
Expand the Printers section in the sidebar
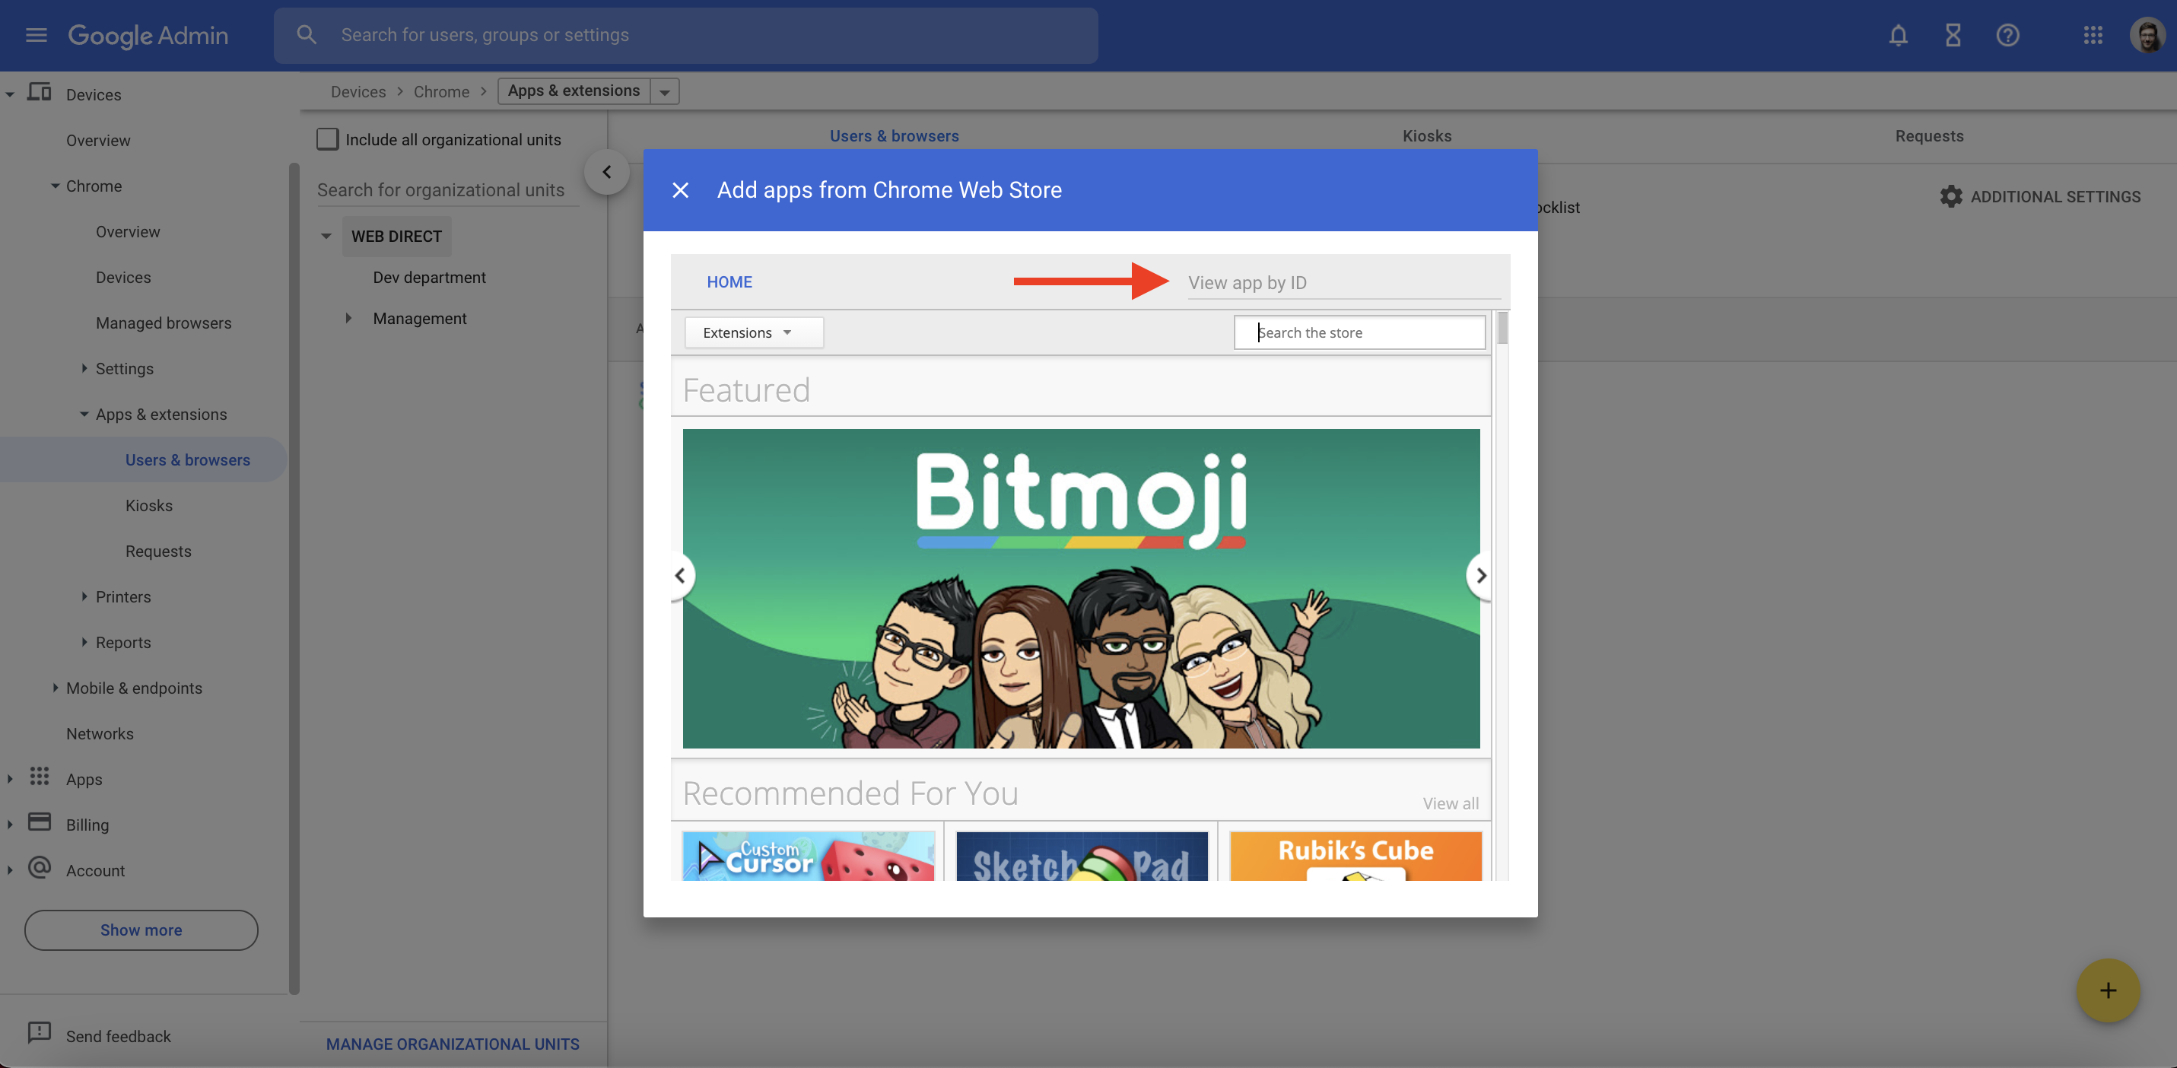84,596
